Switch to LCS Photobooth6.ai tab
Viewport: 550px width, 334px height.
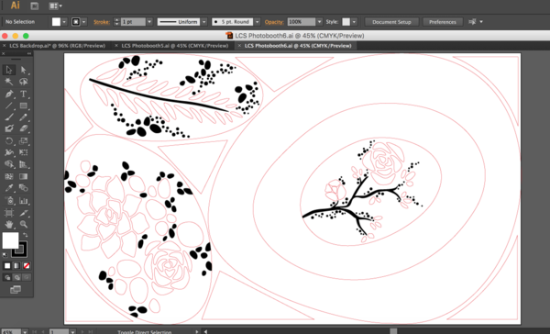tap(298, 46)
